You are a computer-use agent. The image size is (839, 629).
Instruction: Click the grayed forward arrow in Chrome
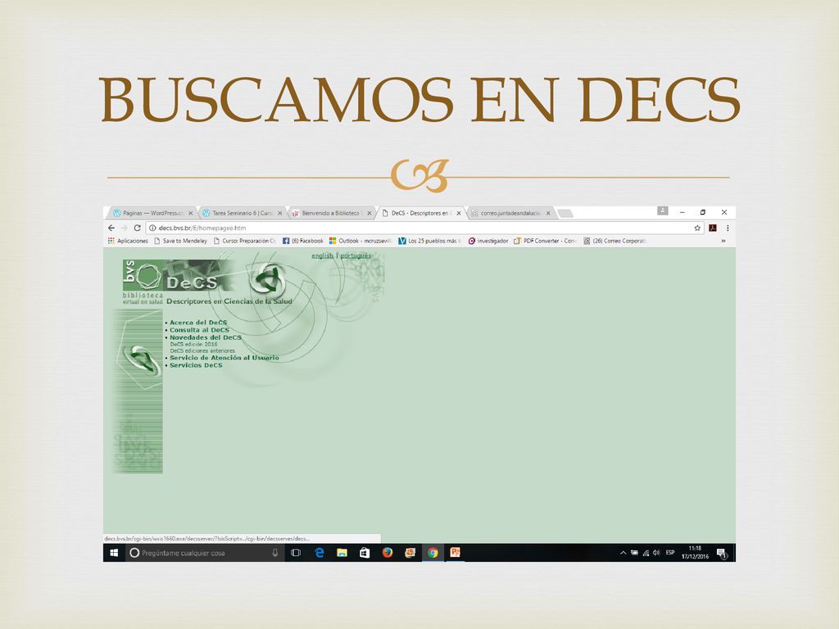[125, 228]
